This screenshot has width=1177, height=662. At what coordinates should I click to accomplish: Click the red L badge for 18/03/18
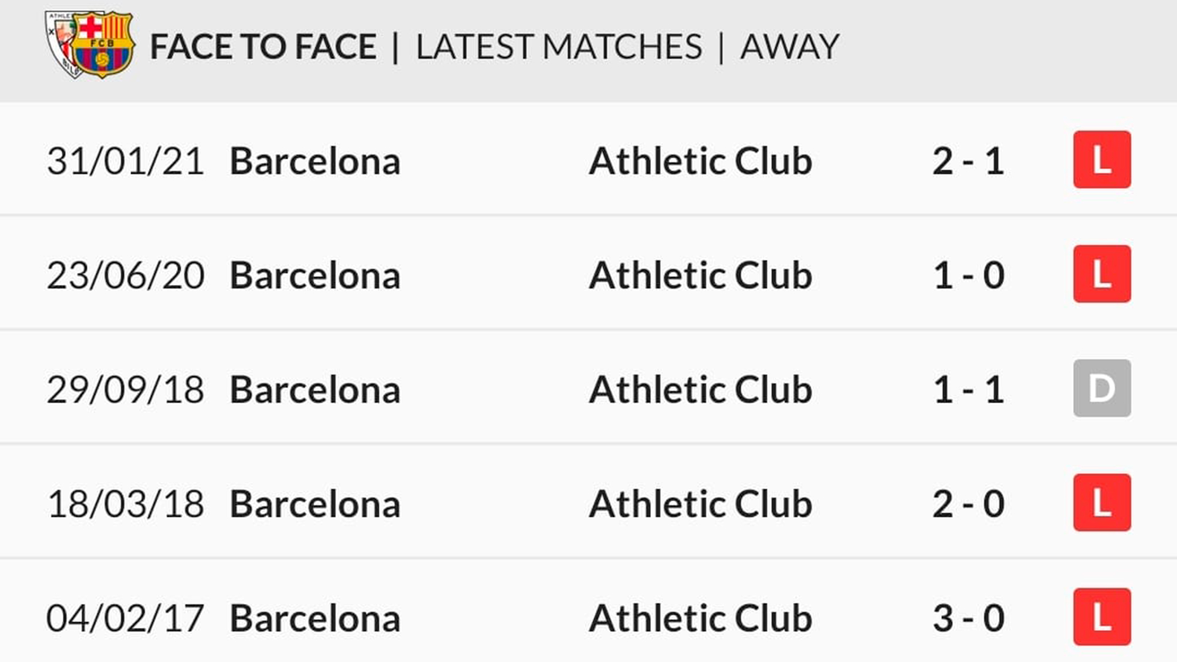click(x=1102, y=503)
